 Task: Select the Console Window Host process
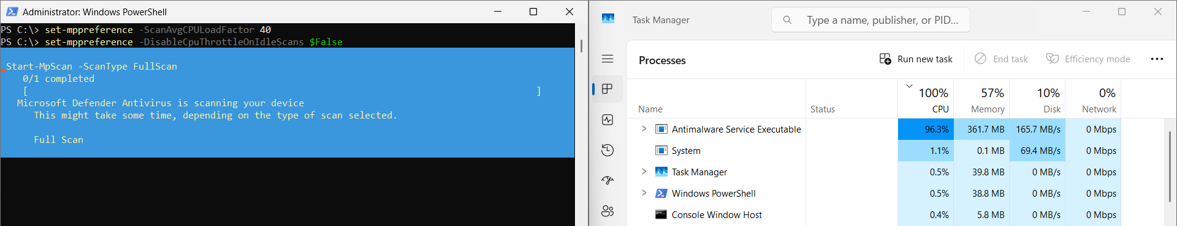pyautogui.click(x=717, y=214)
